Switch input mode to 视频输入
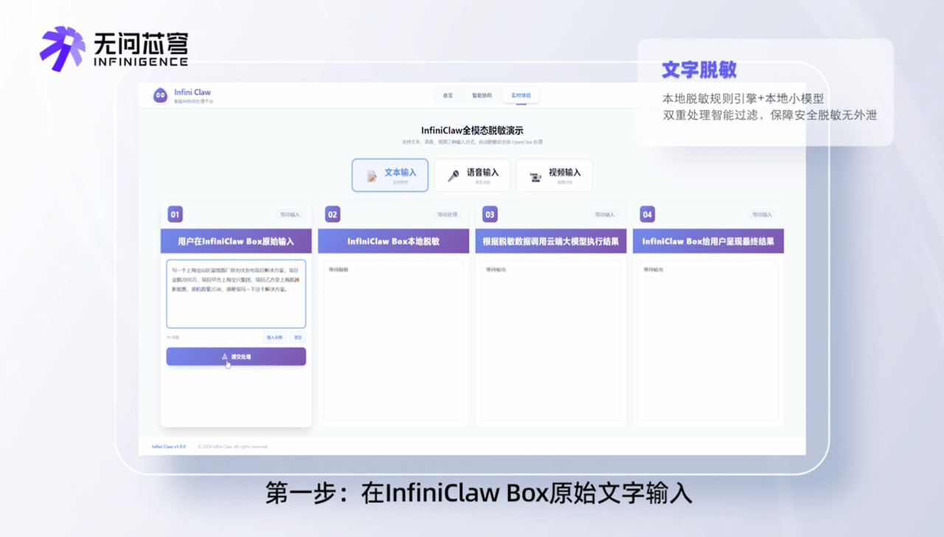This screenshot has height=537, width=944. [555, 175]
